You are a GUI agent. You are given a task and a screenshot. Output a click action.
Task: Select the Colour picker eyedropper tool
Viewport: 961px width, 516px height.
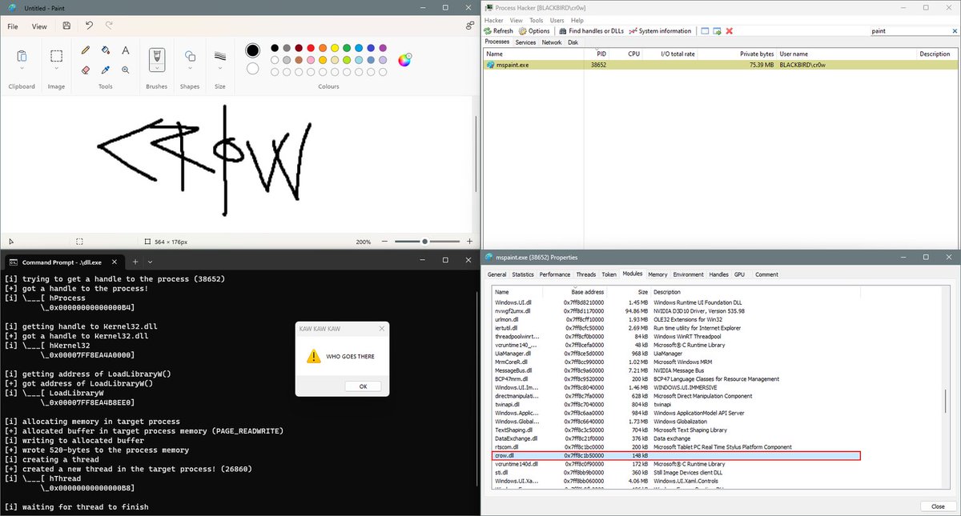(x=106, y=70)
